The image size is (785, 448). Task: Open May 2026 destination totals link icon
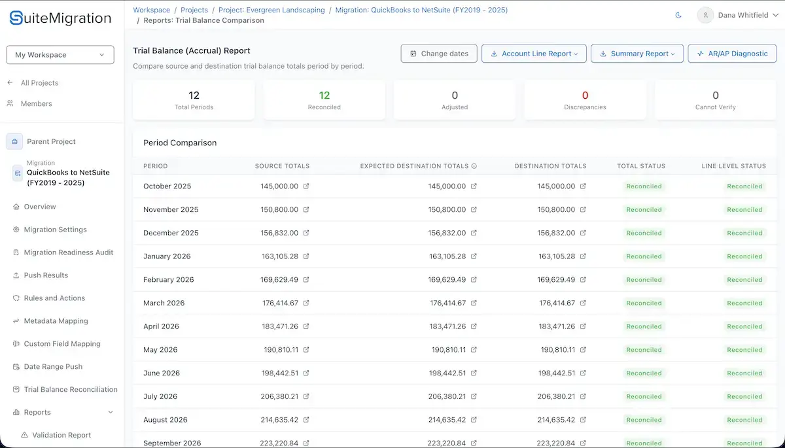583,350
